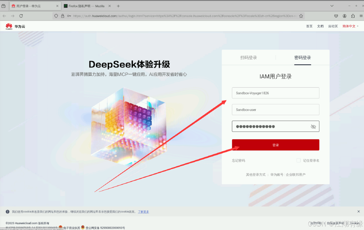Click the Sandbox-user IAM username field
Screen dimensions: 364x230
[x=276, y=110]
